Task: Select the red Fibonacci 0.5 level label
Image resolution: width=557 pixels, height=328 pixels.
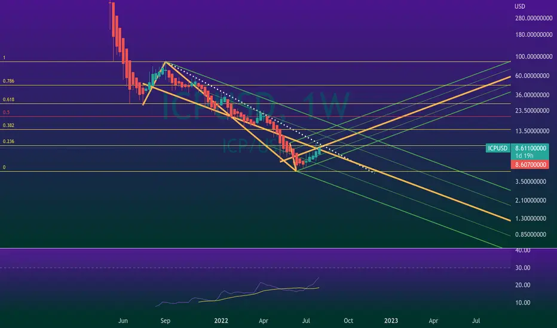Action: pos(6,112)
